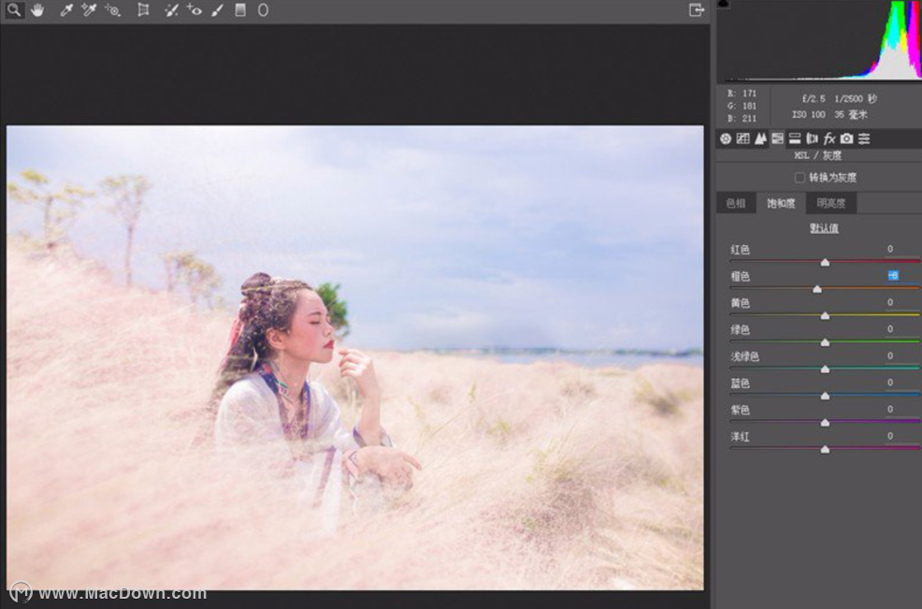Select the Spot Removal tool

(x=171, y=10)
